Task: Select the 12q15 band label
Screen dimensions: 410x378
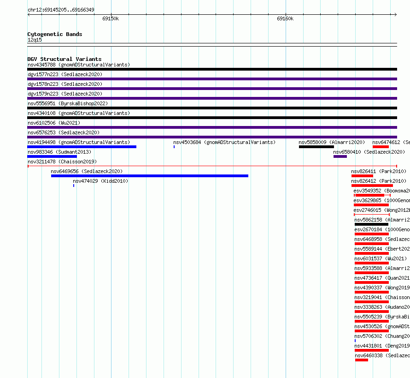Action: [35, 40]
